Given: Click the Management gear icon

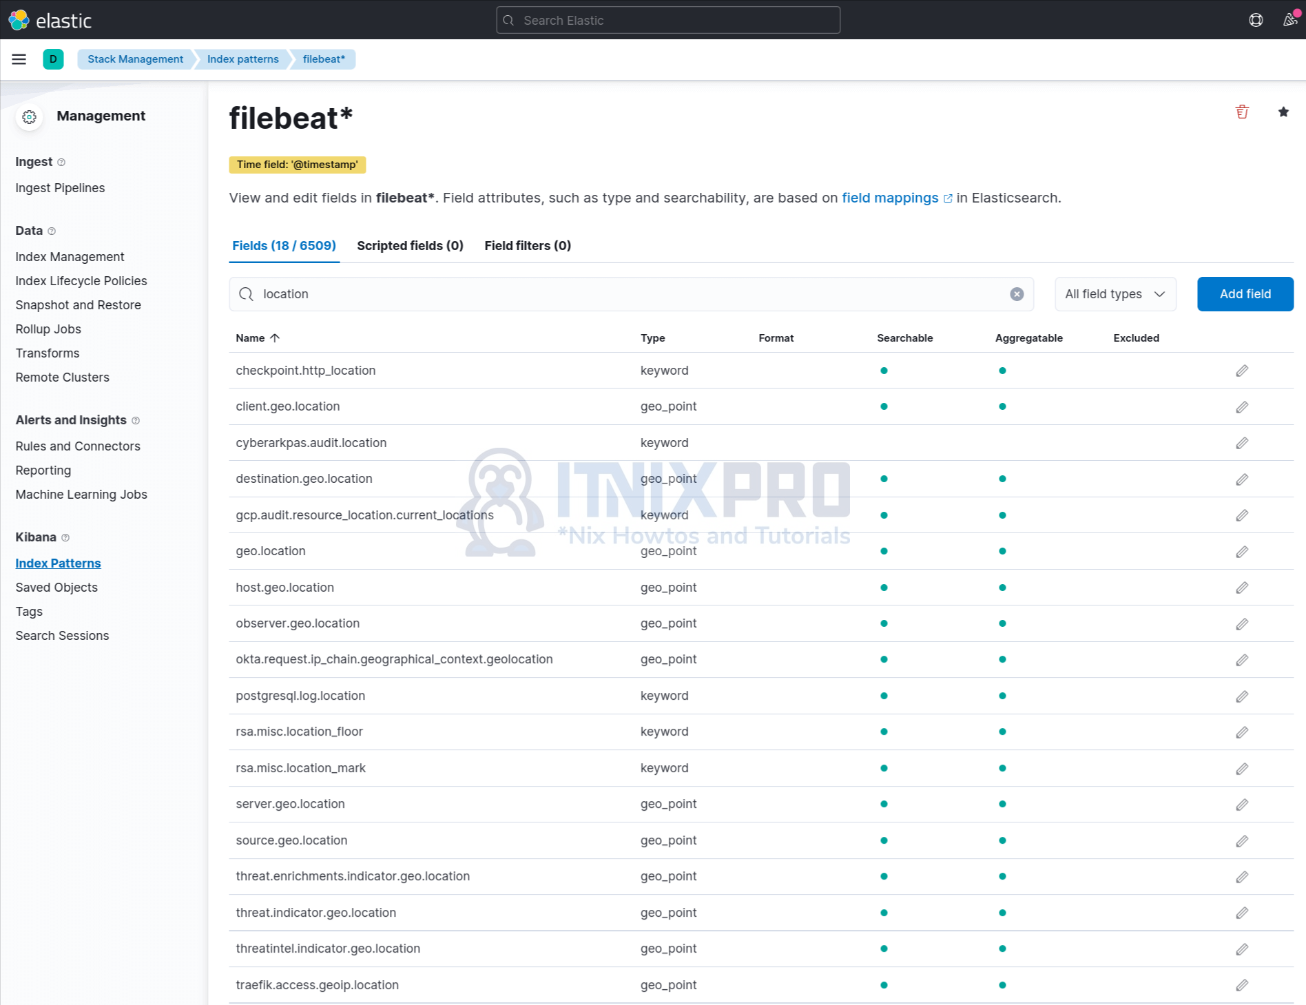Looking at the screenshot, I should tap(29, 117).
